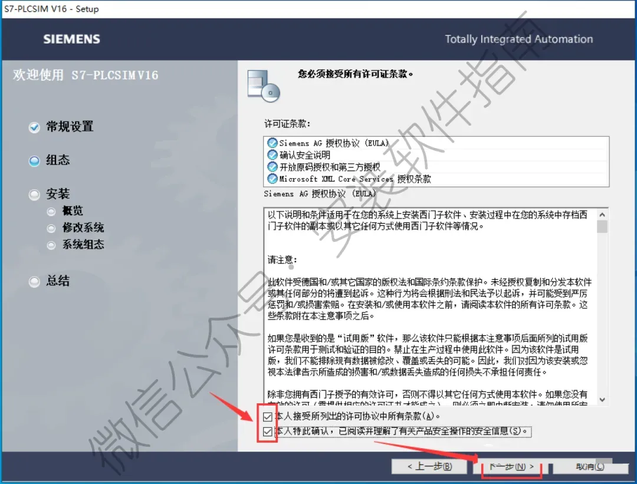The height and width of the screenshot is (484, 637).
Task: Click the license text scrollbar up arrow
Action: click(x=602, y=215)
